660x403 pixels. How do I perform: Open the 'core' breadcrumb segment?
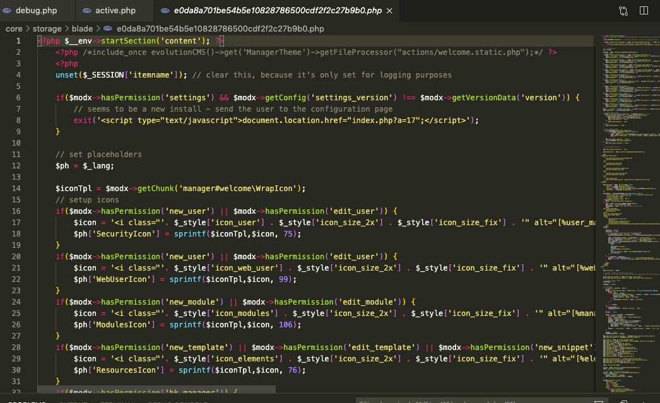point(14,28)
